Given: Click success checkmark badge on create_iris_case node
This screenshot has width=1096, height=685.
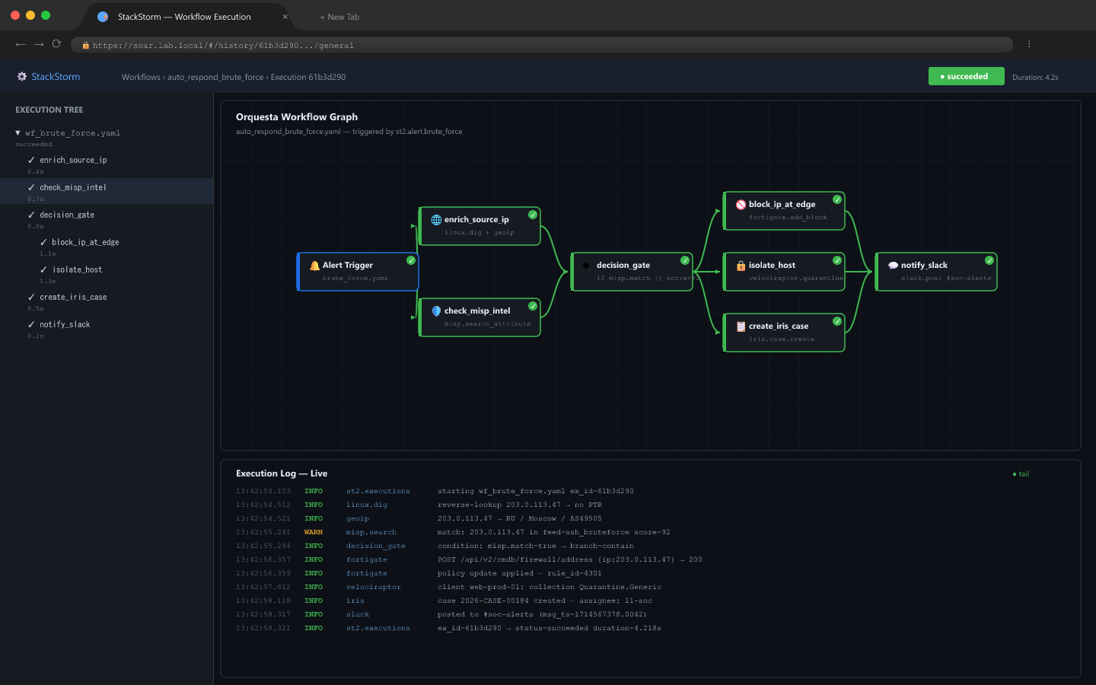Looking at the screenshot, I should click(x=837, y=321).
